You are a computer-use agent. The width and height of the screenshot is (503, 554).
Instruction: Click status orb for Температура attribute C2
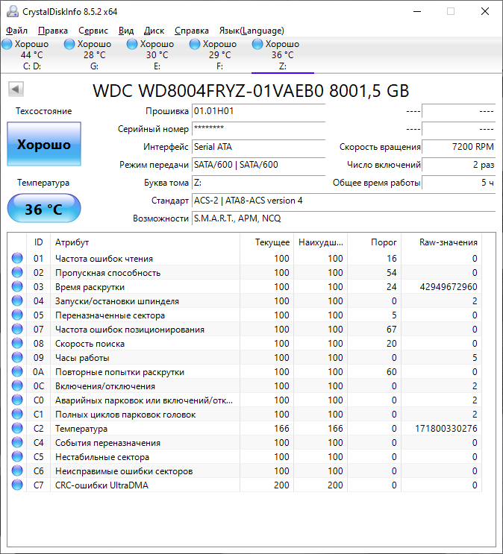pos(17,428)
